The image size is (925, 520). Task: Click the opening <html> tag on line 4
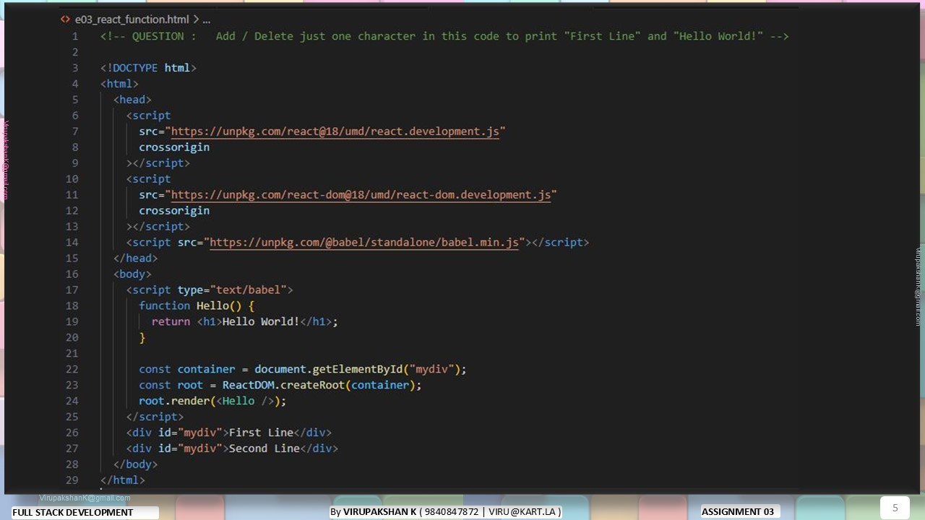(x=119, y=84)
